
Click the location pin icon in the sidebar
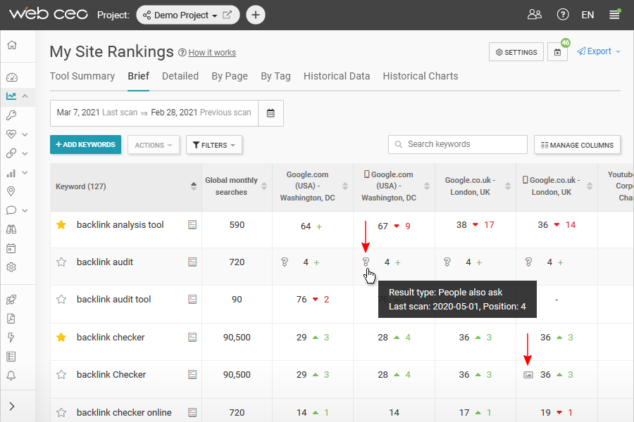point(11,191)
